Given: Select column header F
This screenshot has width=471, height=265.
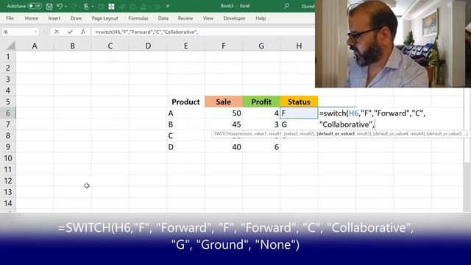Looking at the screenshot, I should 224,46.
